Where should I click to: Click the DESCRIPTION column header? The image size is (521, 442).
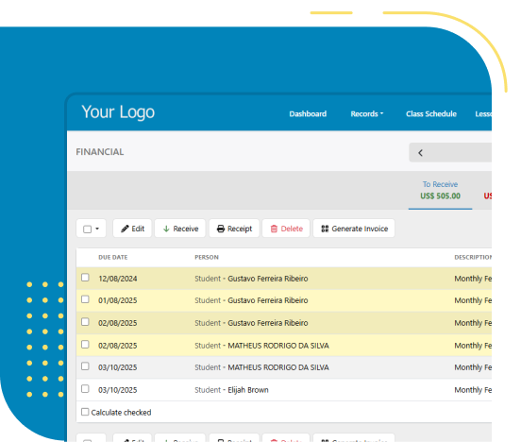tap(473, 257)
